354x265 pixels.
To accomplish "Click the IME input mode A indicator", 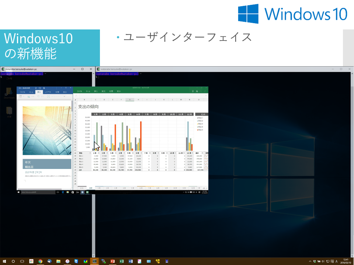I will point(336,262).
